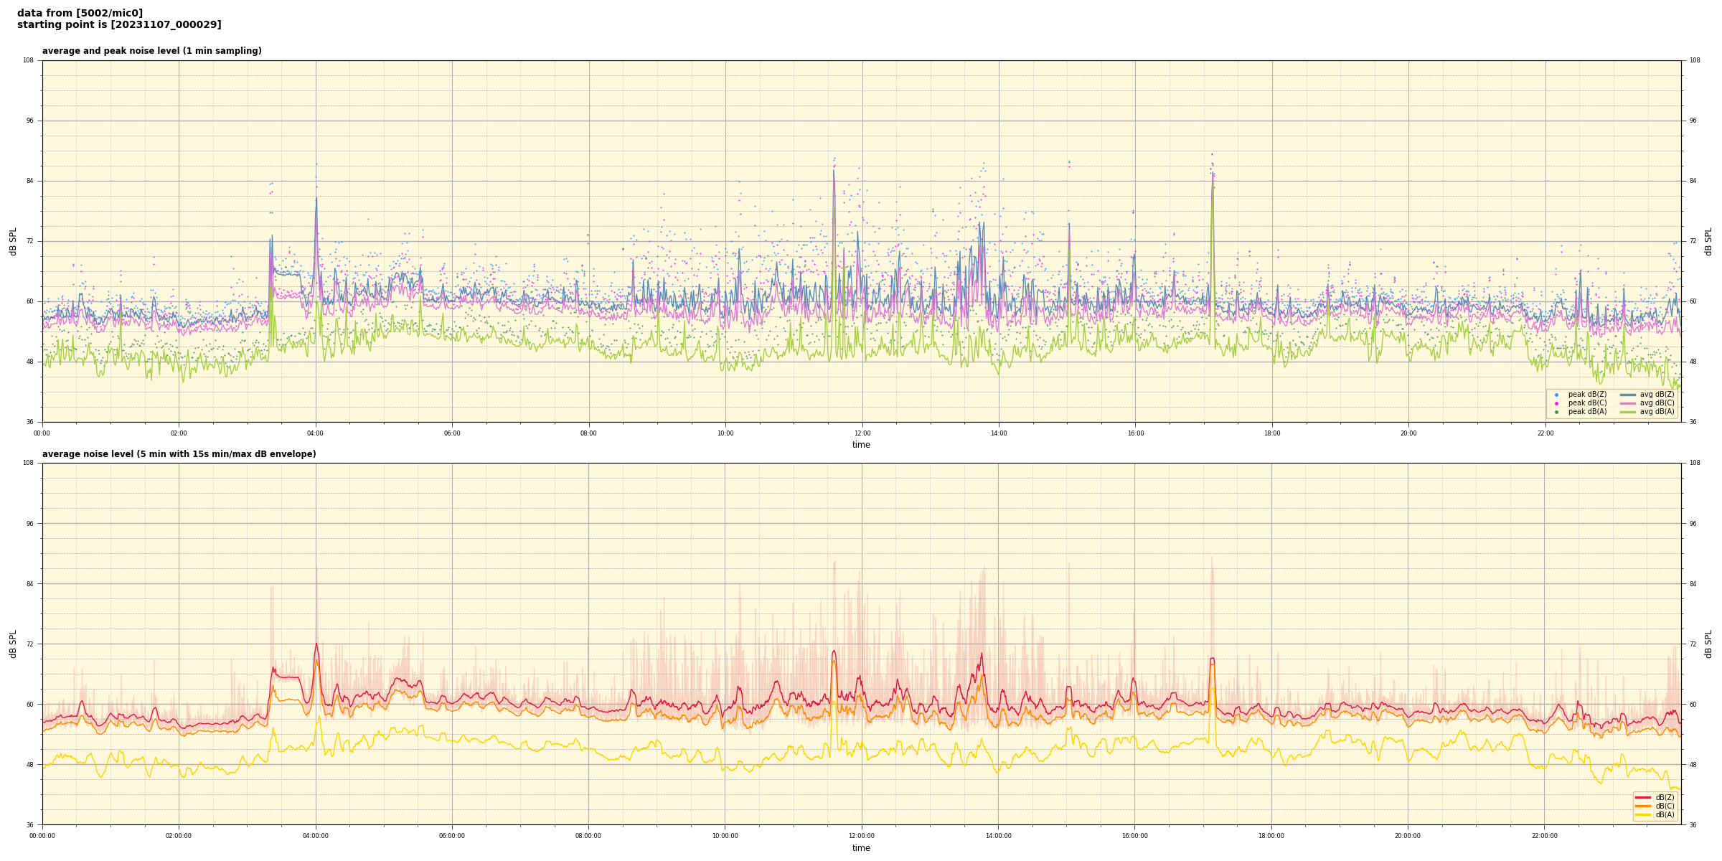Click the peak dB(Z) blue legend marker
Screen dimensions: 1722x861
pos(1556,395)
